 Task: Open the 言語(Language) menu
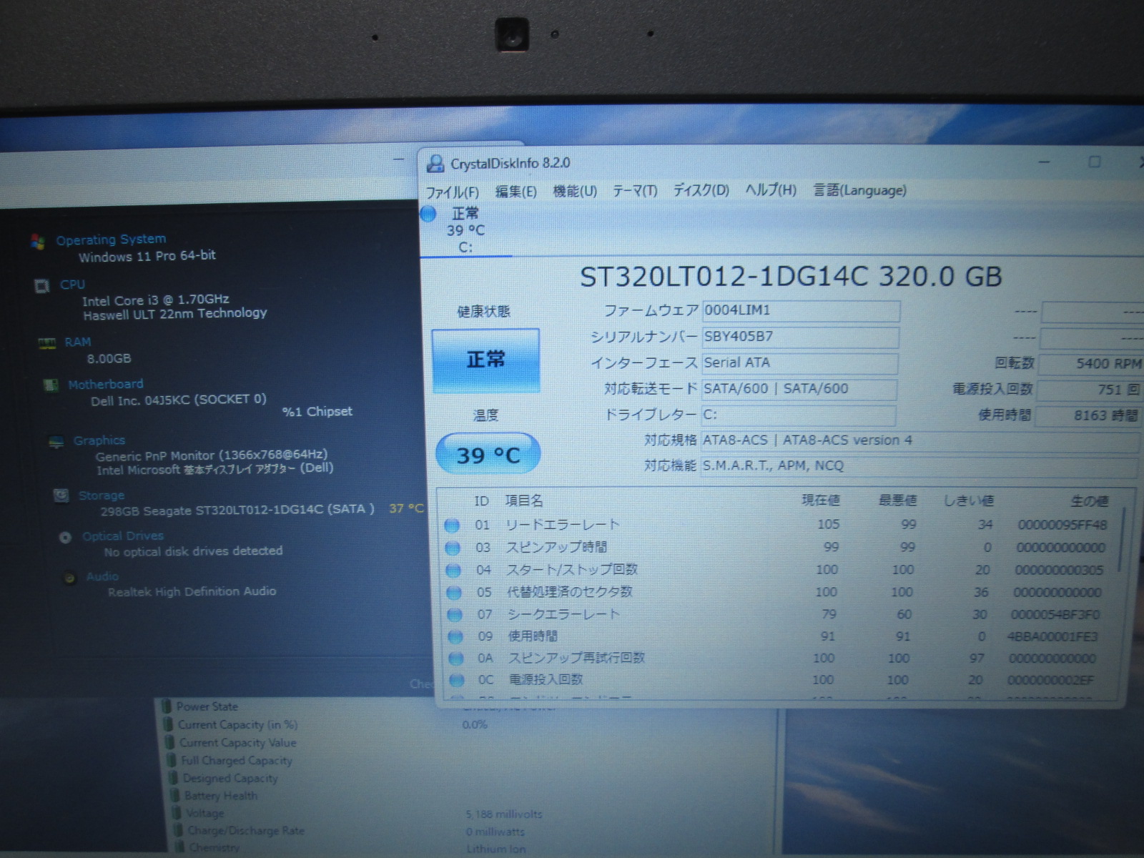[x=859, y=190]
